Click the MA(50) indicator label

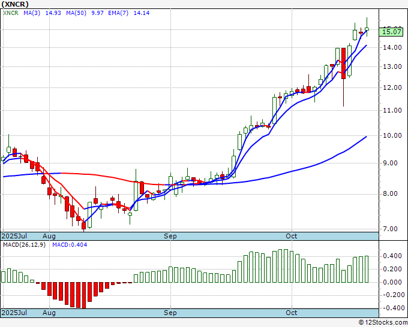click(76, 13)
